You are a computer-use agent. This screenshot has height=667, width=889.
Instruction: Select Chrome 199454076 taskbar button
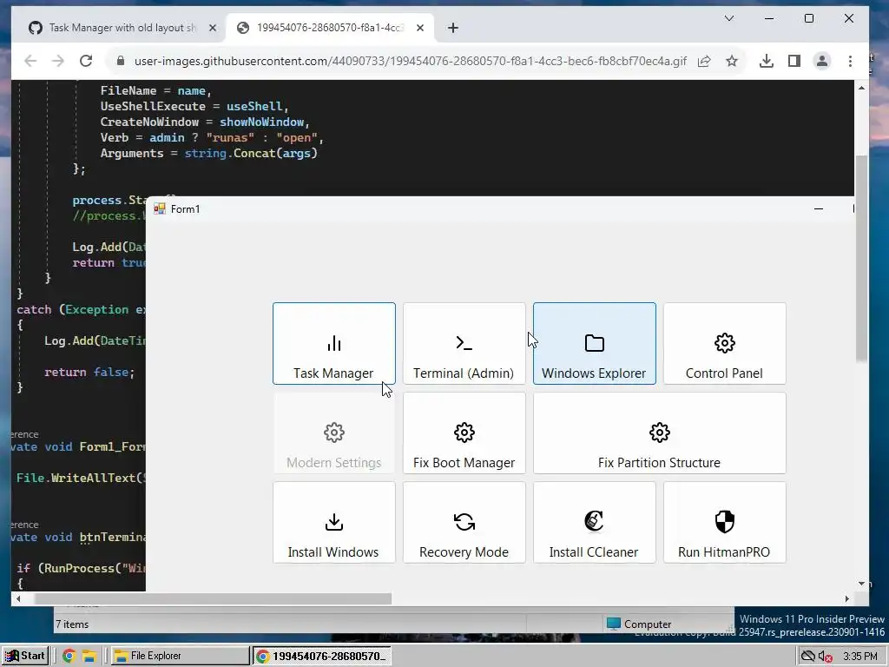(x=323, y=656)
